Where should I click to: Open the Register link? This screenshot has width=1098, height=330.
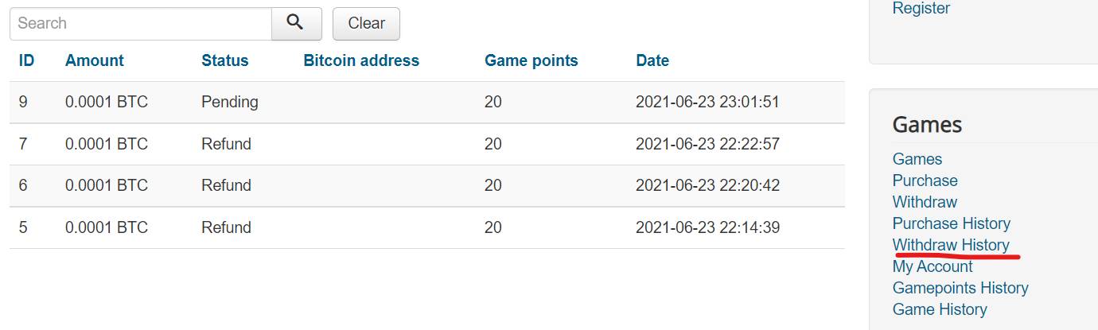click(921, 8)
